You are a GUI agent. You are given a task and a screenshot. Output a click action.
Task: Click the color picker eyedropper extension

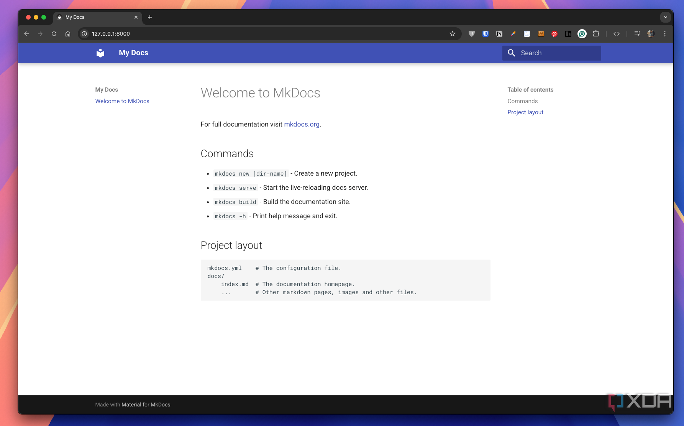tap(513, 34)
